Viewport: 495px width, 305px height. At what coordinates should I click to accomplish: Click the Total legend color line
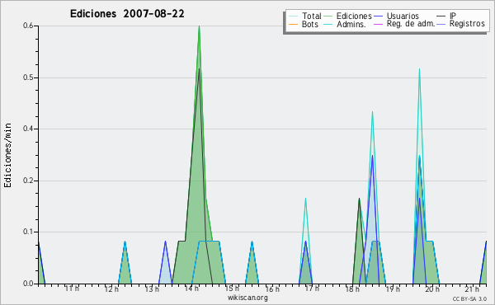tap(293, 16)
